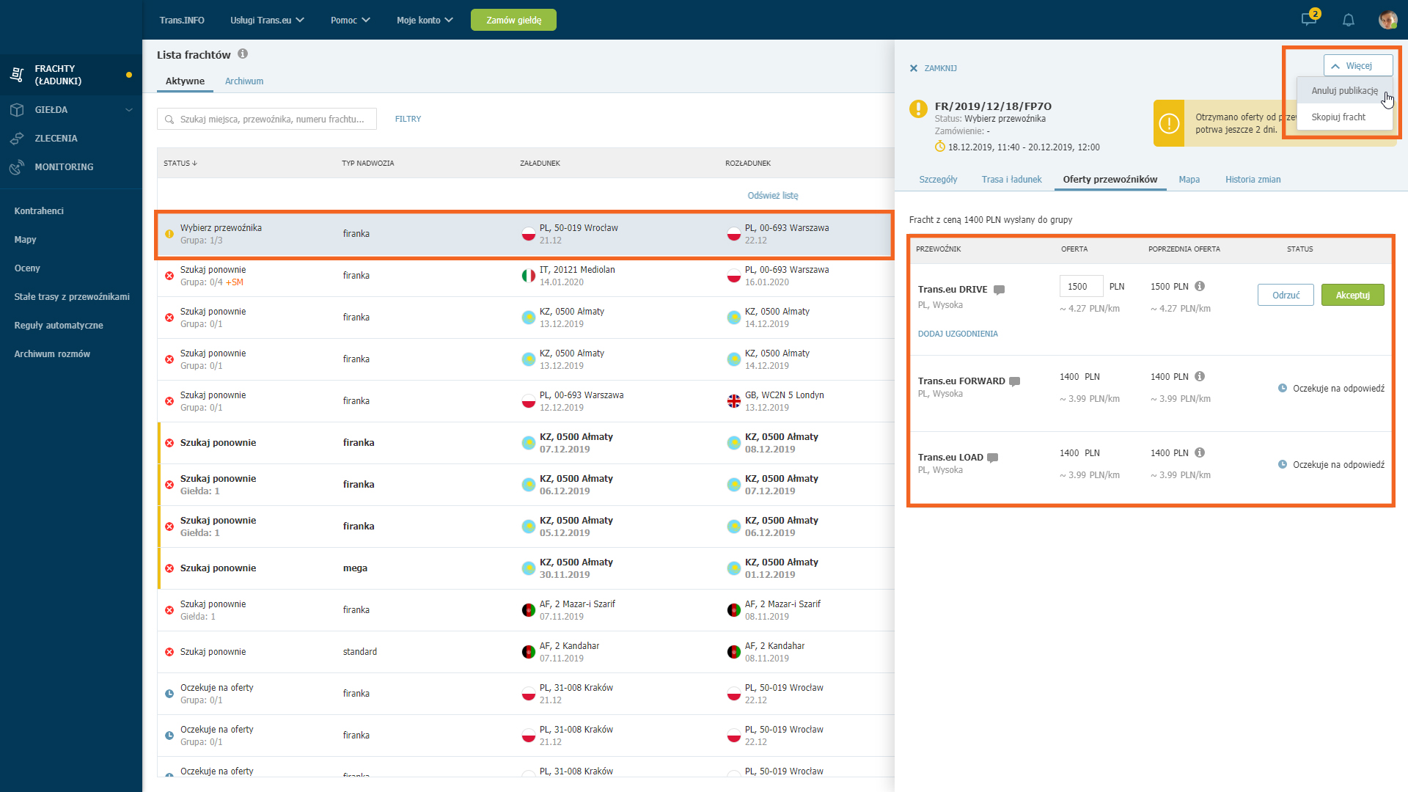Expand the Pomoc menu
The height and width of the screenshot is (792, 1408).
[x=350, y=20]
